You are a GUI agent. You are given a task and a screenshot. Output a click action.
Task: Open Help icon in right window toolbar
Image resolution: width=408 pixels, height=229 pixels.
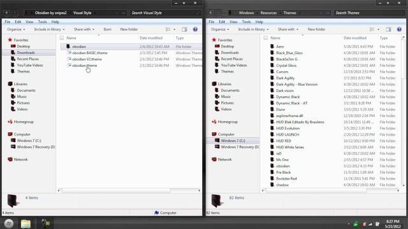pos(399,29)
